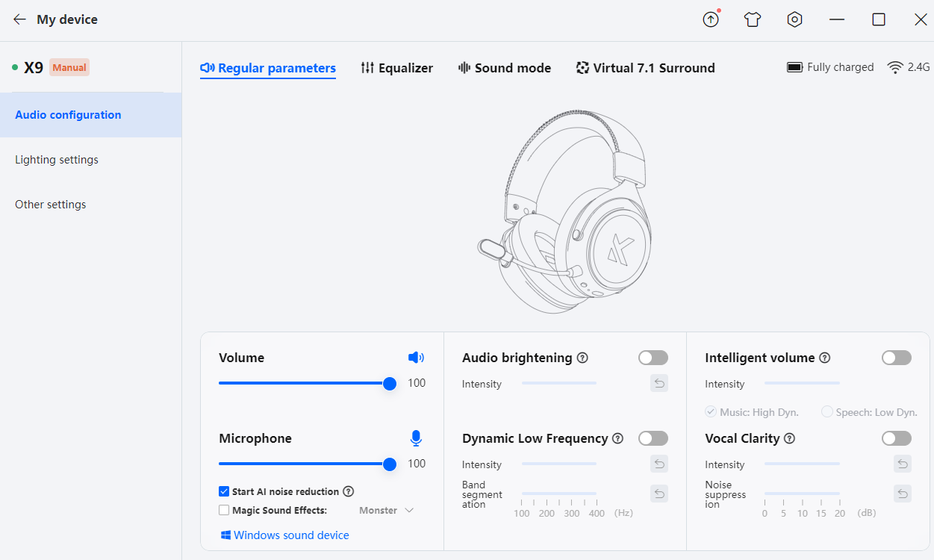
Task: Mute the microphone icon
Action: tap(416, 438)
